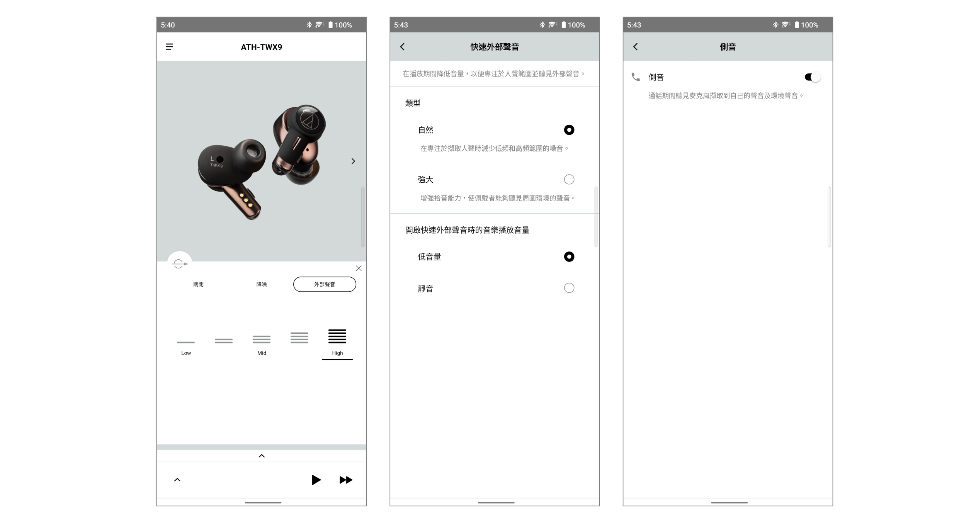Screen dimensions: 966x523
Task: Click the hamburger menu icon
Action: click(x=169, y=45)
